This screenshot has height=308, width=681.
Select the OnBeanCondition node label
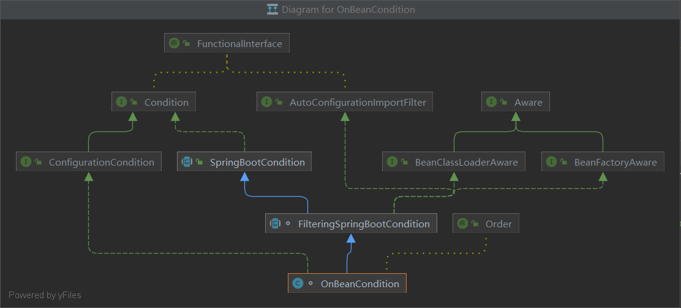[359, 284]
